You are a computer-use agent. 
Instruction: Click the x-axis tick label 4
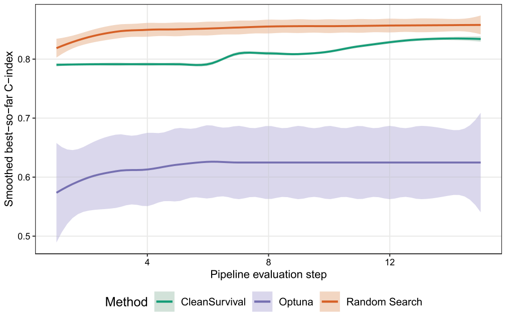pyautogui.click(x=147, y=262)
